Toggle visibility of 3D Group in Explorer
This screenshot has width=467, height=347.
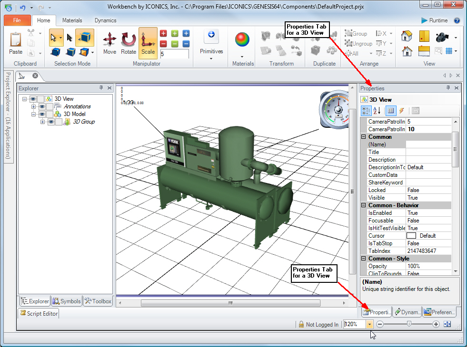point(51,122)
